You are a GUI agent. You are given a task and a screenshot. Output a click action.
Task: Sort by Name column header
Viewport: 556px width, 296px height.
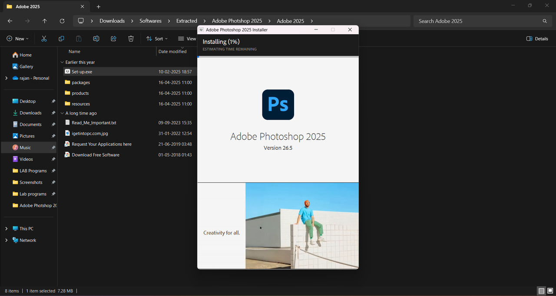[x=74, y=51]
